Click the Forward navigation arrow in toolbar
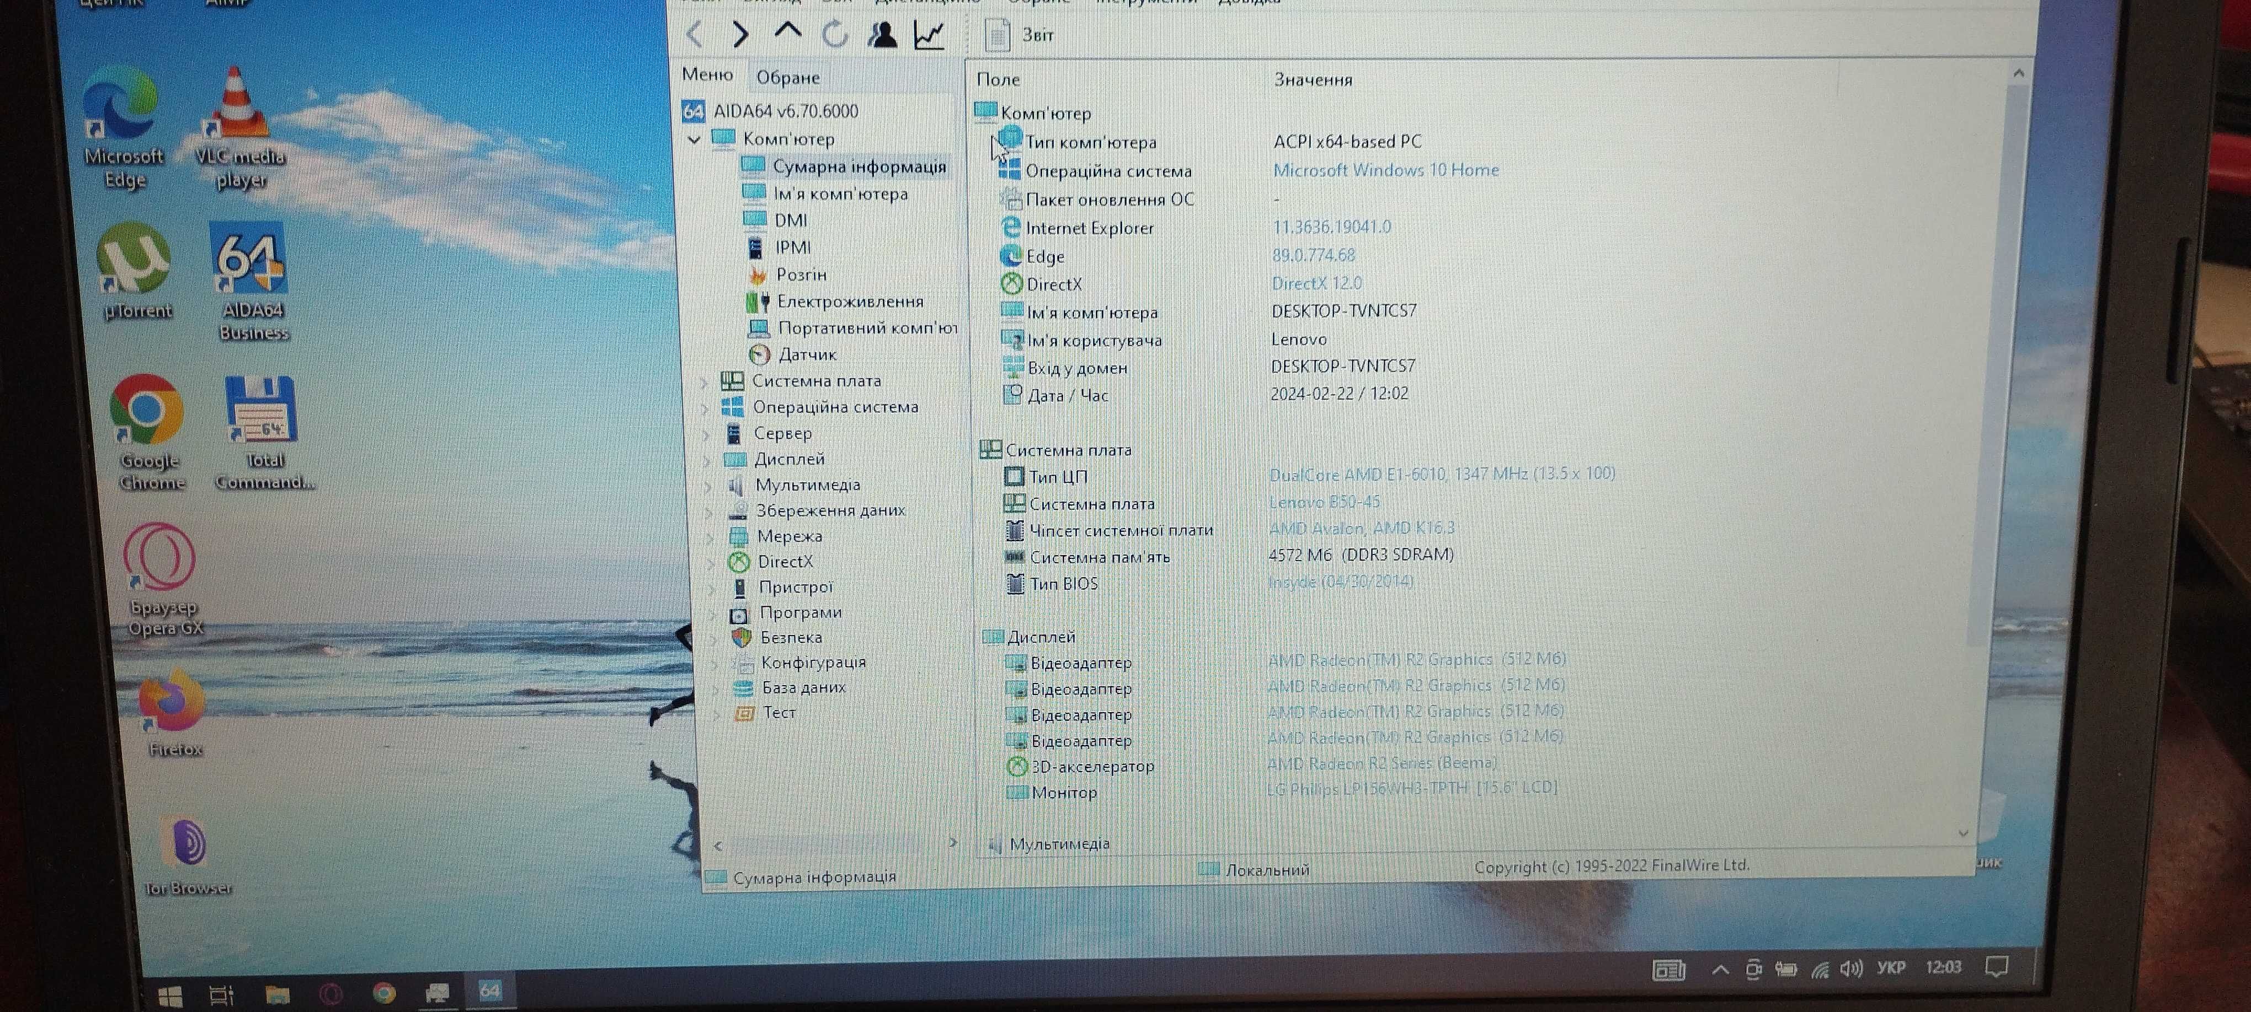The width and height of the screenshot is (2251, 1012). tap(740, 35)
